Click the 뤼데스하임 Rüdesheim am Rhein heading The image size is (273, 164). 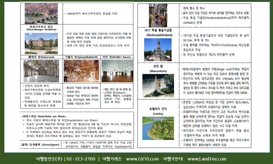[44, 116]
